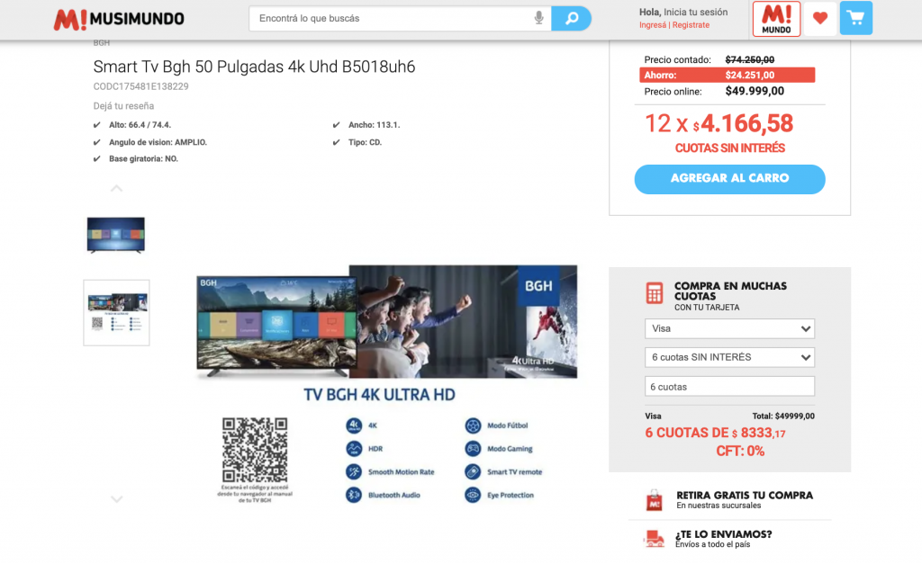
Task: Click the HDR feature icon
Action: [353, 449]
